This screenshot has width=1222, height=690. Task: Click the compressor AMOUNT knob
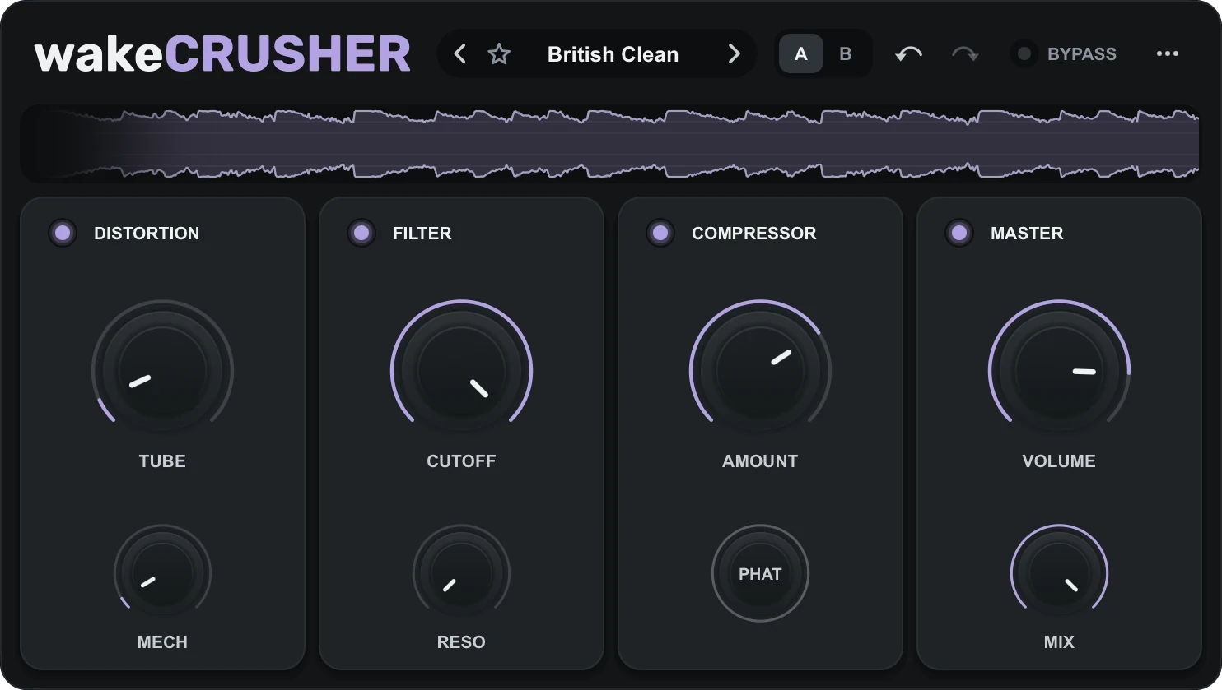[x=760, y=371]
